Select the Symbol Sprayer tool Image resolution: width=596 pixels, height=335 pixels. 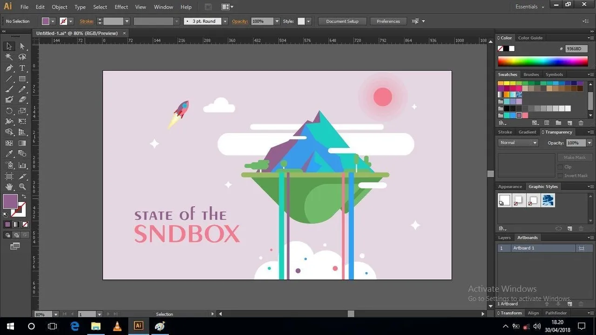click(9, 165)
